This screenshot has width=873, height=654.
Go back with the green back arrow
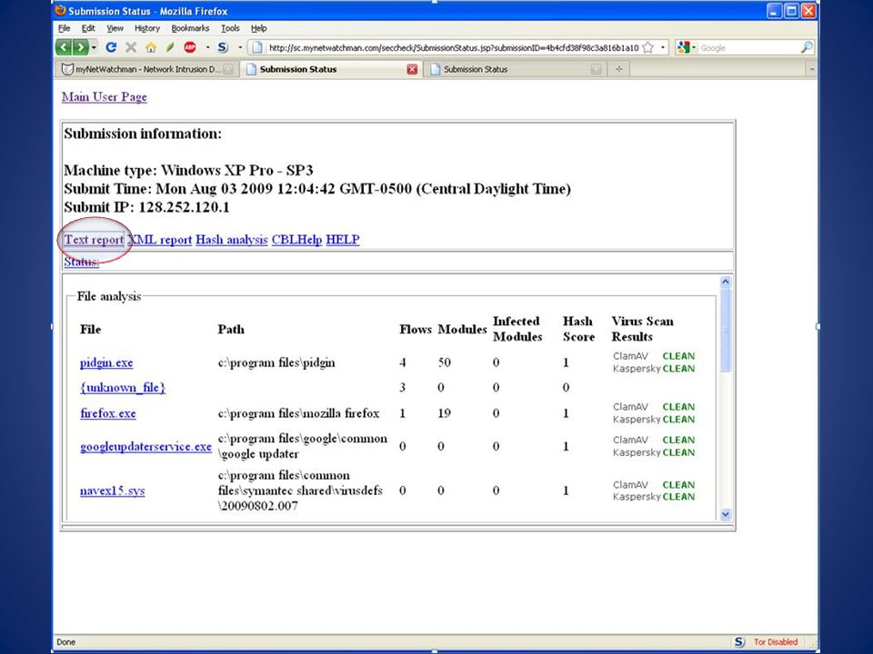coord(64,47)
